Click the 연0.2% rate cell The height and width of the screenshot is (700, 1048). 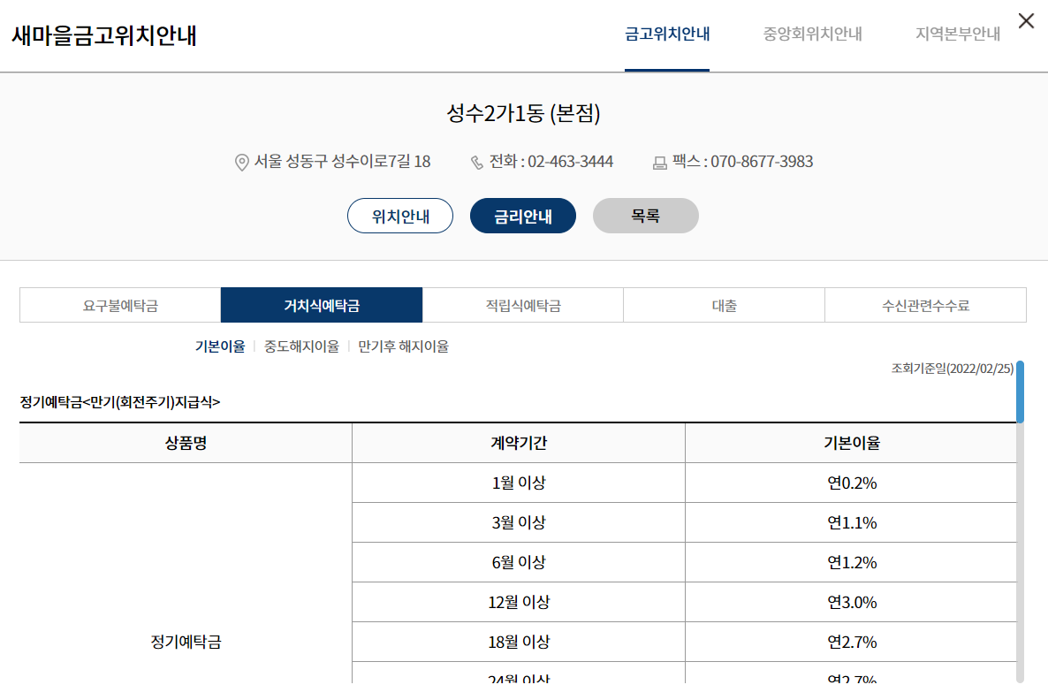click(x=852, y=483)
